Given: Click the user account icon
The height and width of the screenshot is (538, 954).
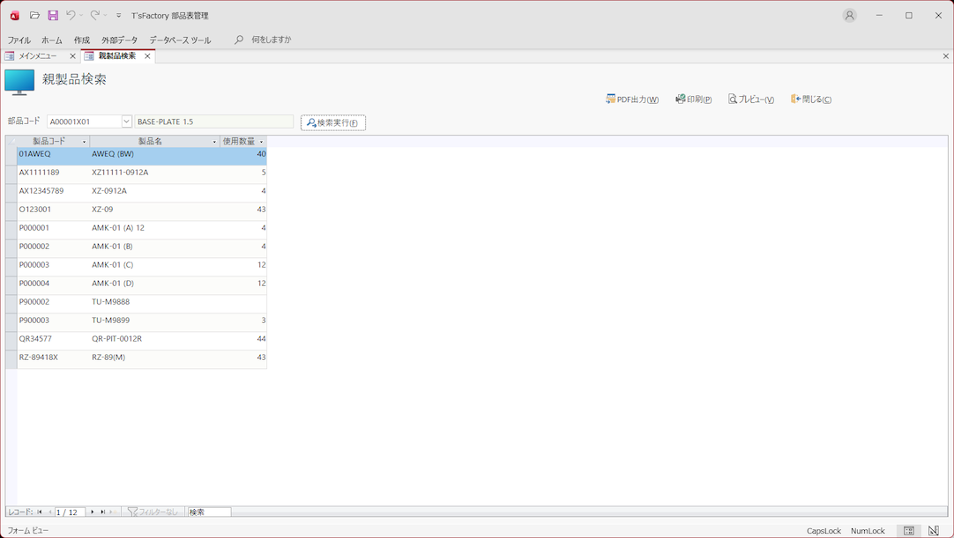Looking at the screenshot, I should pos(849,16).
